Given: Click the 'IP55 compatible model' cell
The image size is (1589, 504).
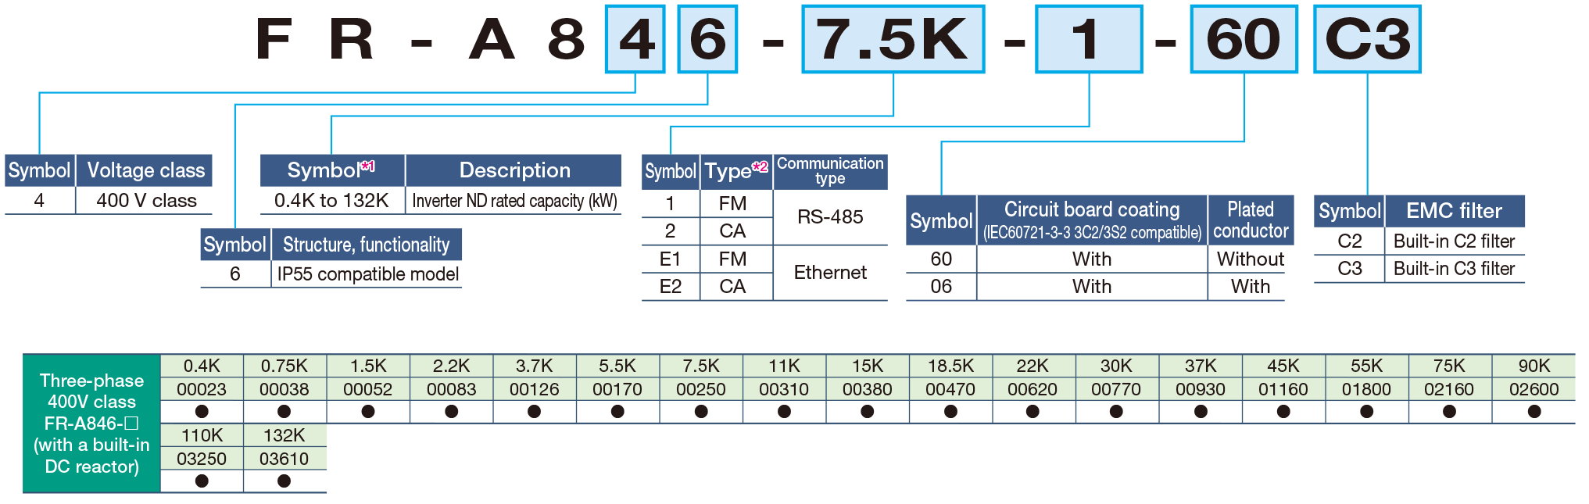Looking at the screenshot, I should 367,274.
